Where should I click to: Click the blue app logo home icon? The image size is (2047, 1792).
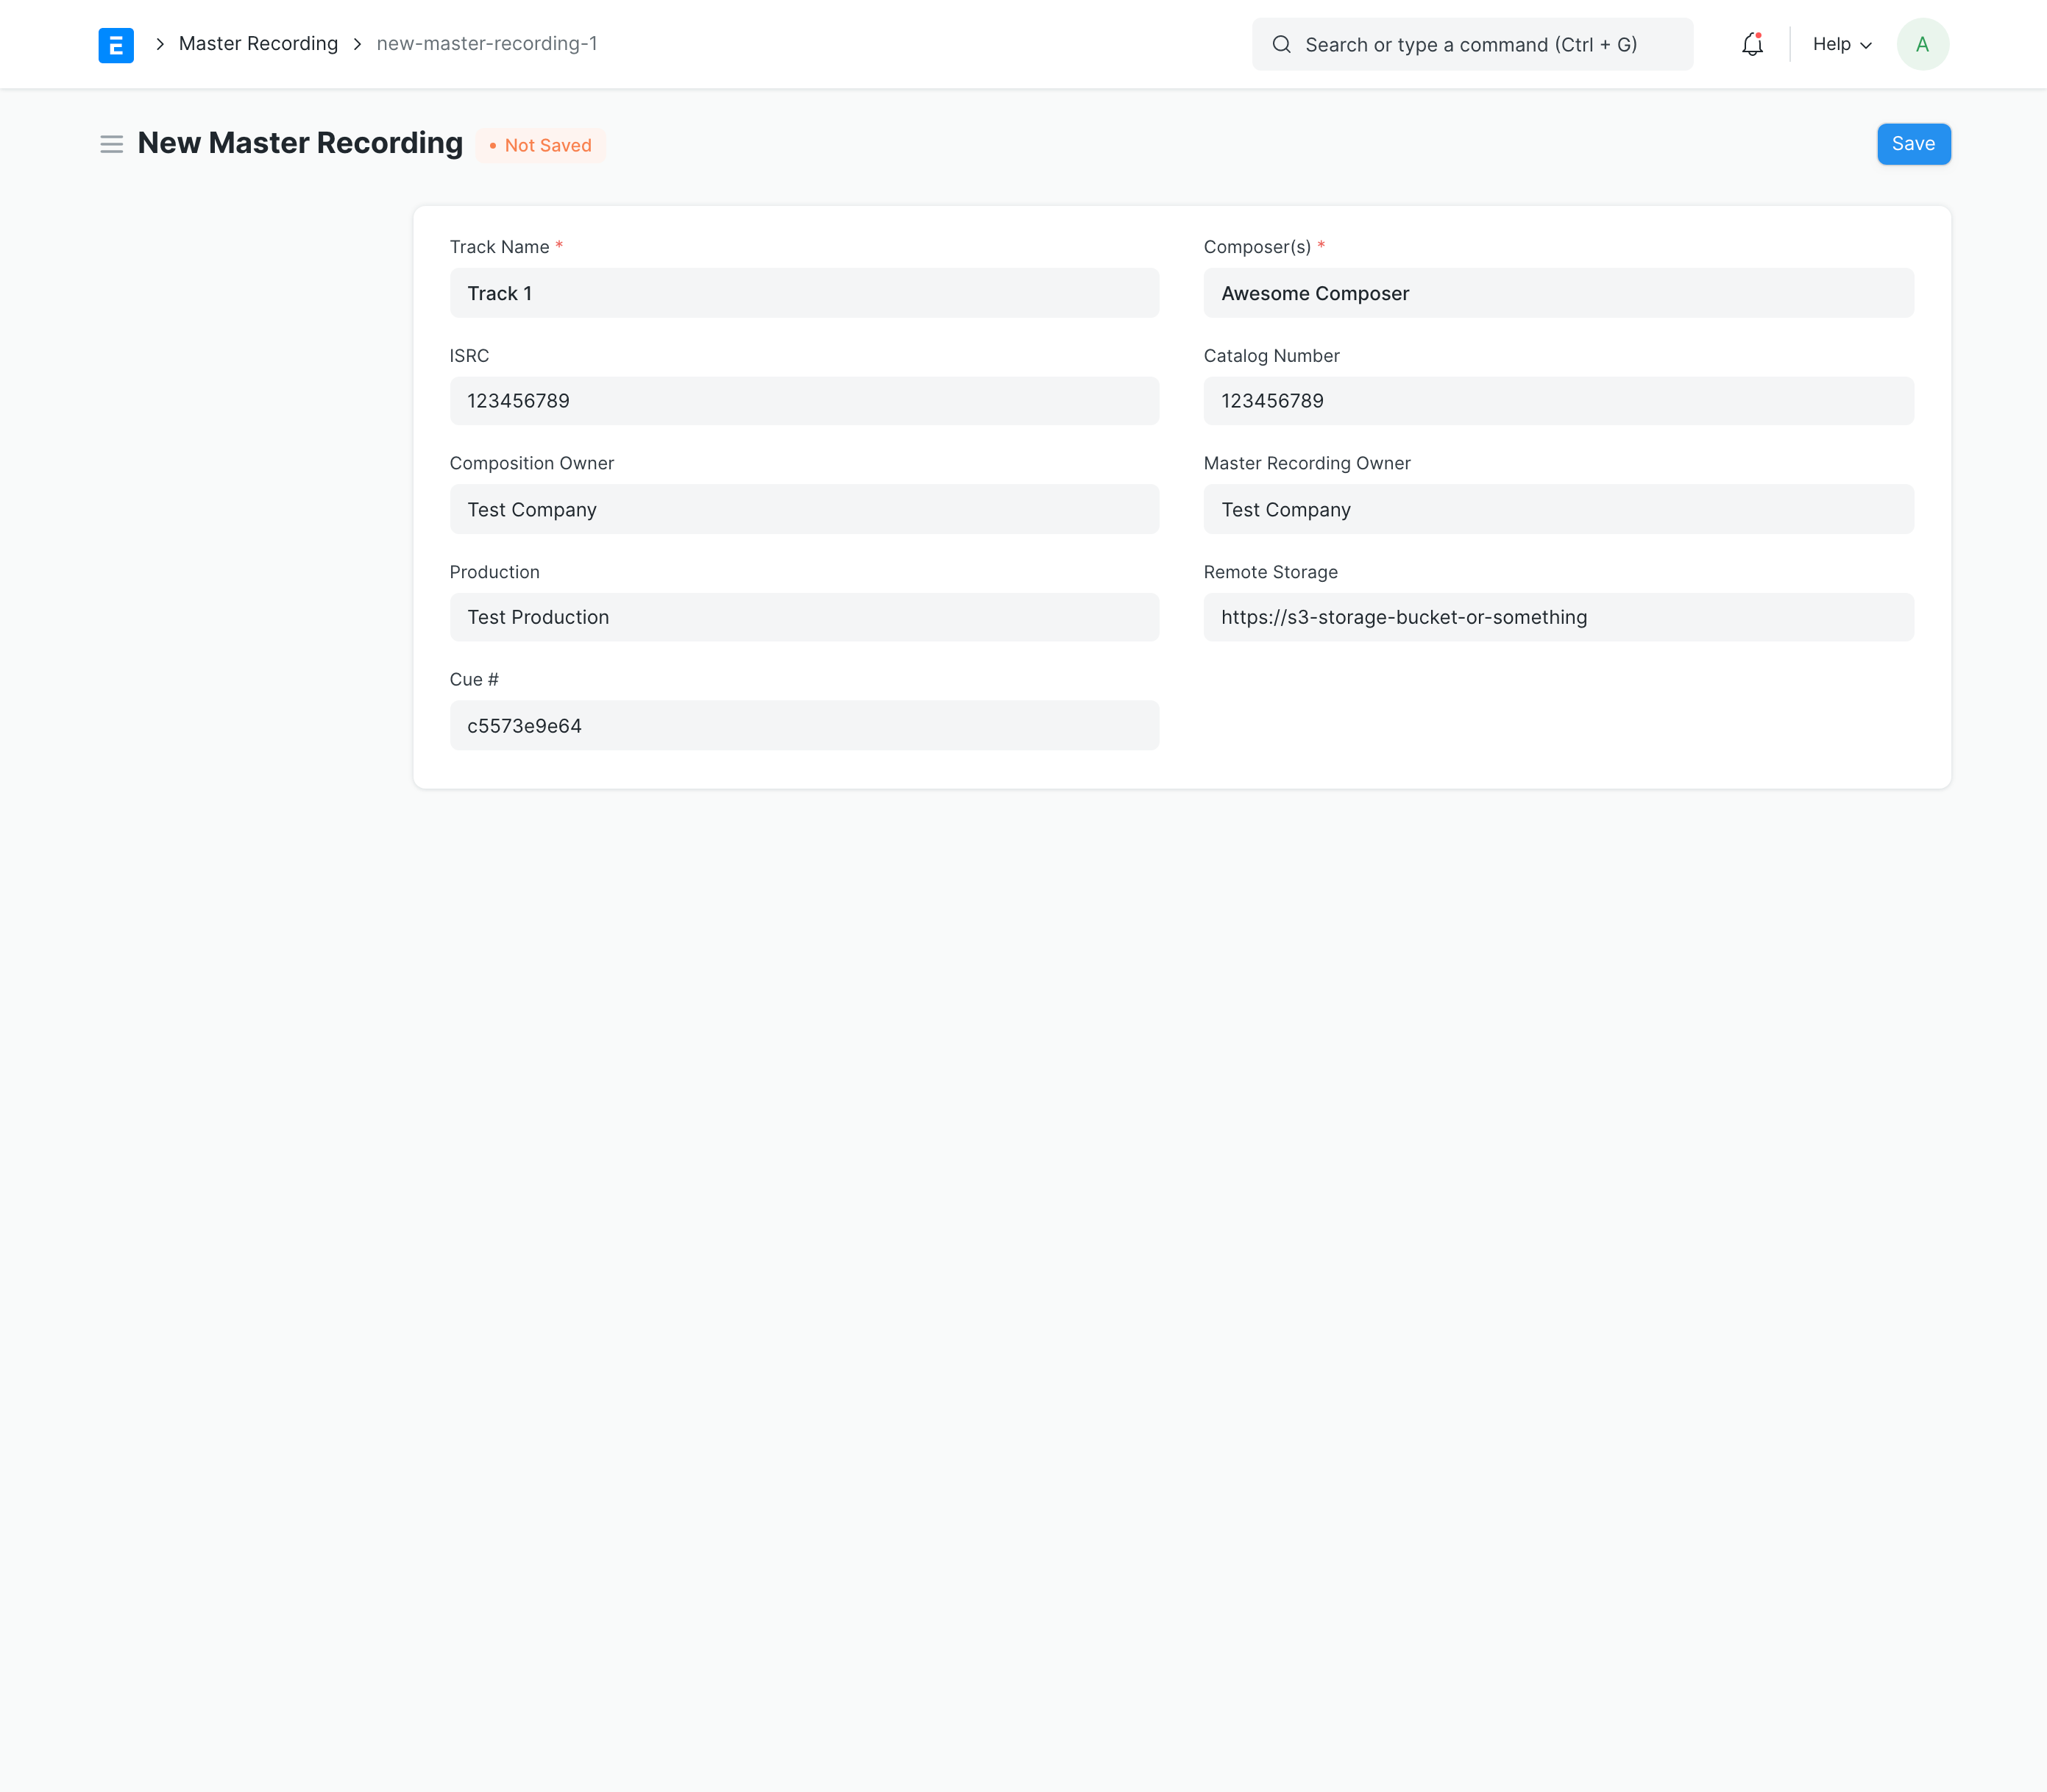[x=116, y=45]
